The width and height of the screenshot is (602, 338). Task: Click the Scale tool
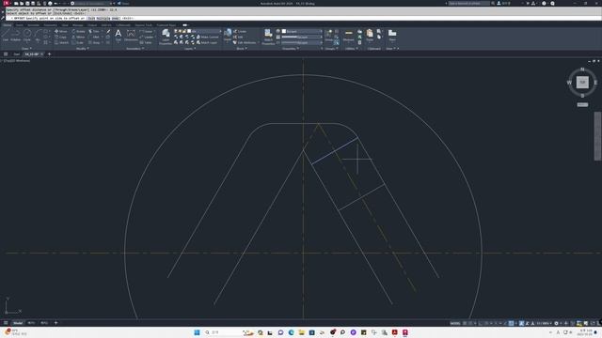tap(78, 42)
